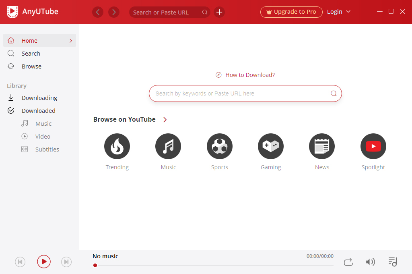This screenshot has height=274, width=412.
Task: Click the search icon in main search box
Action: pyautogui.click(x=334, y=93)
